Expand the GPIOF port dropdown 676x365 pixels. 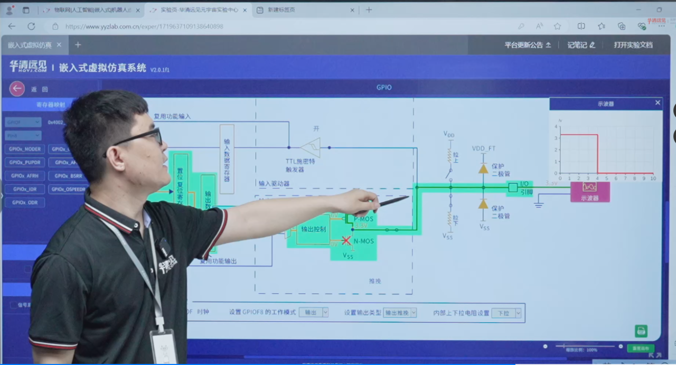(23, 123)
